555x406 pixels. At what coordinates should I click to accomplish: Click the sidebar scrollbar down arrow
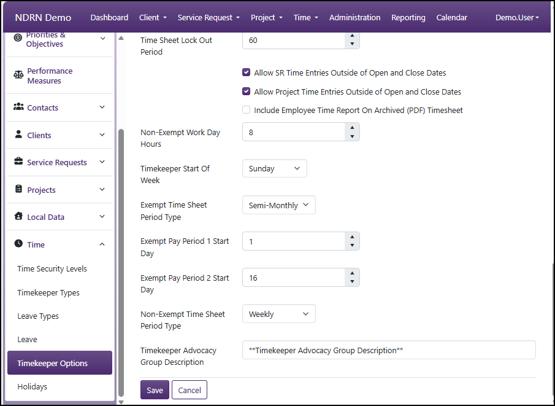pos(121,402)
